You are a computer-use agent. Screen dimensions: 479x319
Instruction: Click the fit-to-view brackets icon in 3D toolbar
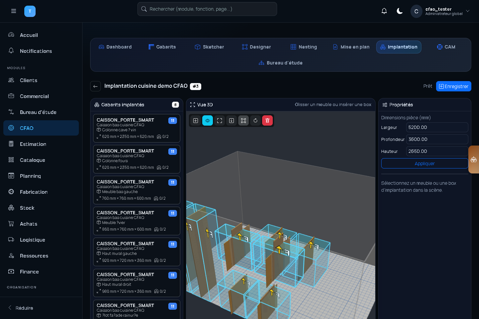coord(220,121)
